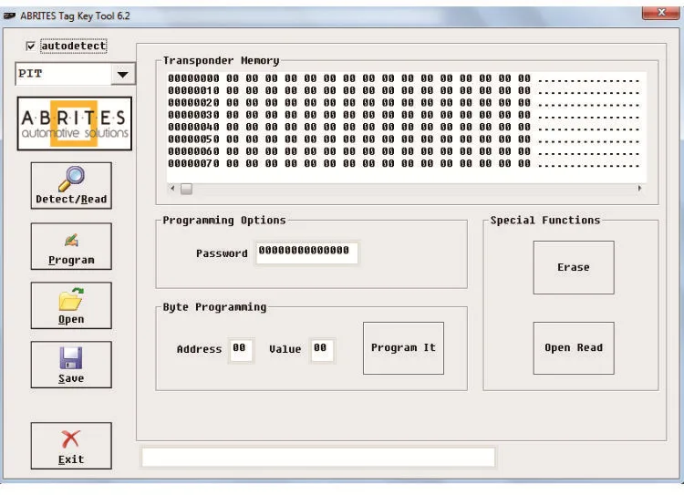
Task: Click the Program It button
Action: (x=403, y=348)
